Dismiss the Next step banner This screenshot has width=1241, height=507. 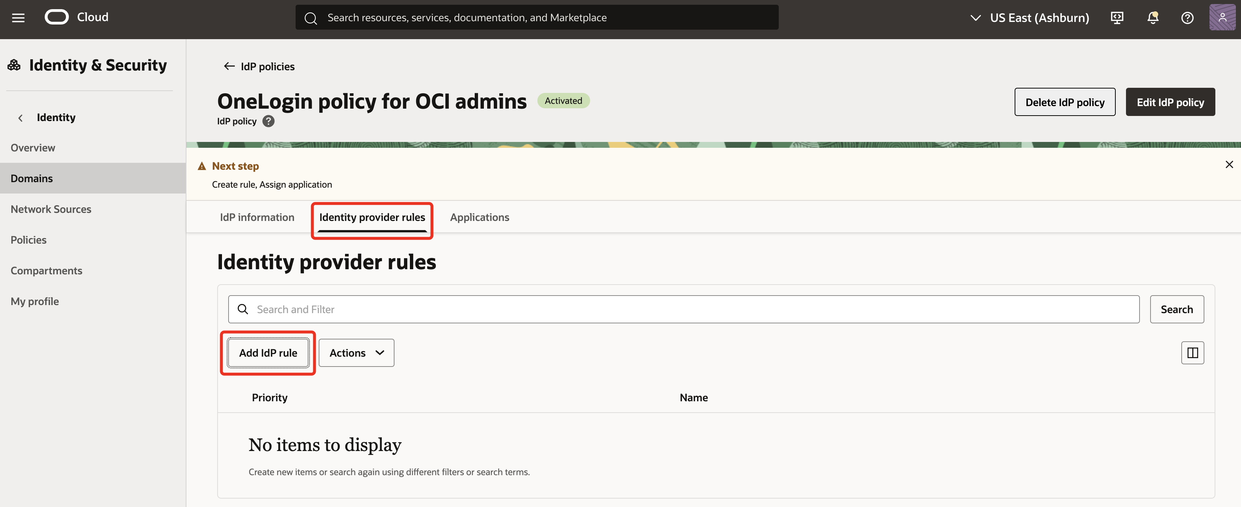pyautogui.click(x=1229, y=164)
